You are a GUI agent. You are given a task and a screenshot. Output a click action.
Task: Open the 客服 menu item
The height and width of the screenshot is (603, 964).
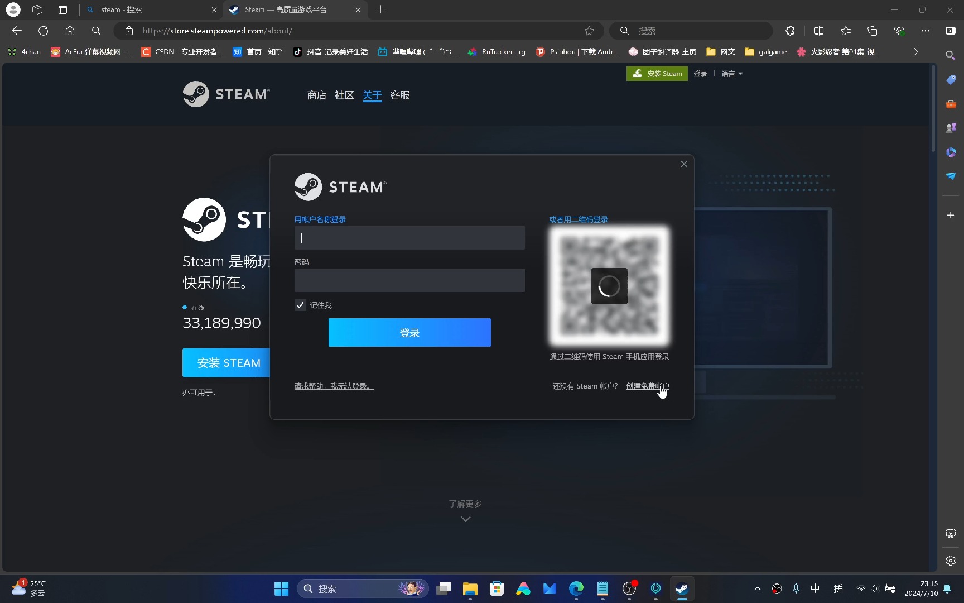(400, 95)
